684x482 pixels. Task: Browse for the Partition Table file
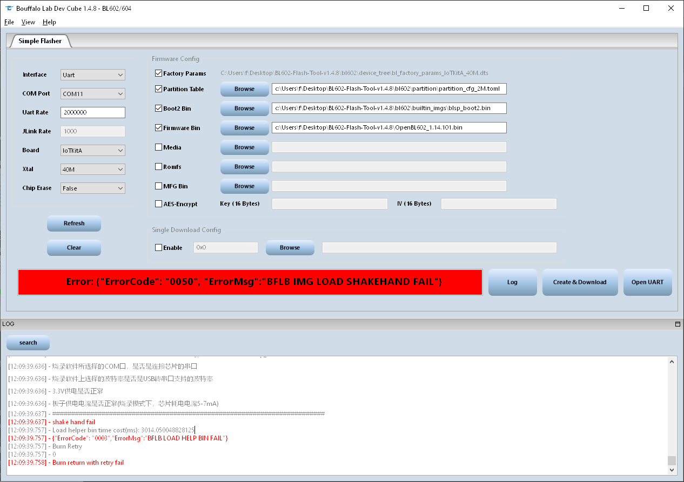tap(244, 89)
